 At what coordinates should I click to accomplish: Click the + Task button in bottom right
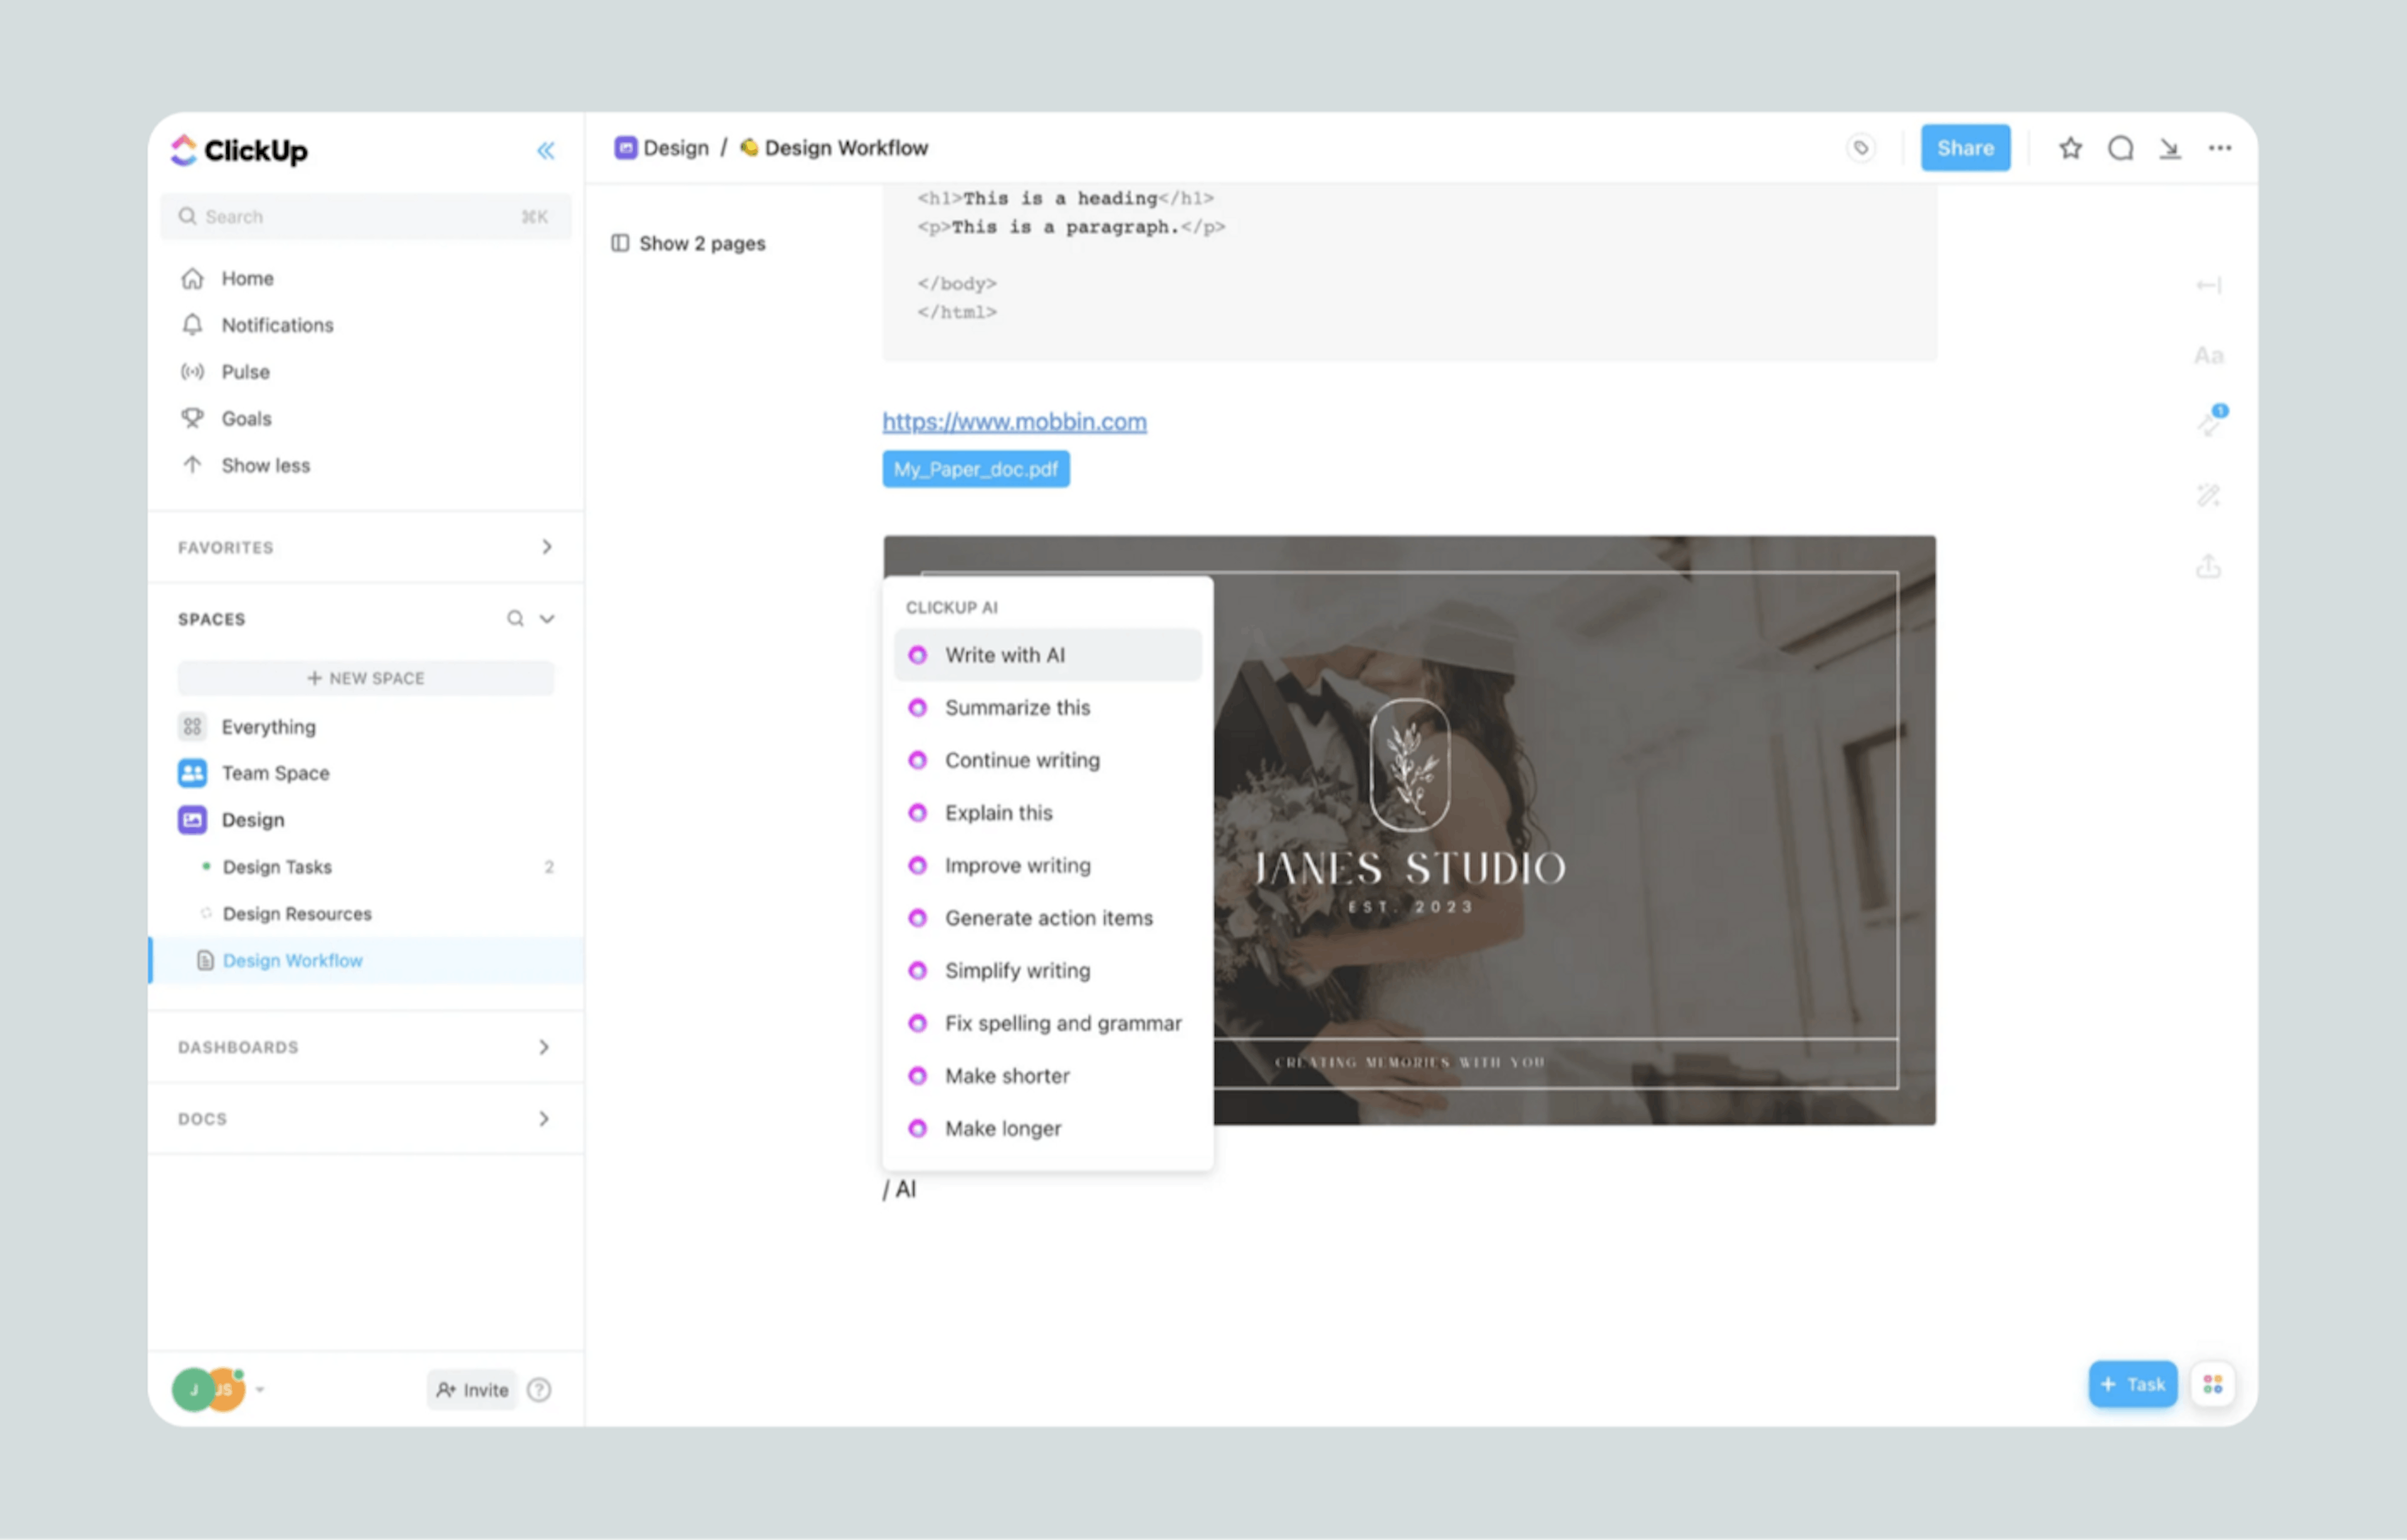2133,1384
